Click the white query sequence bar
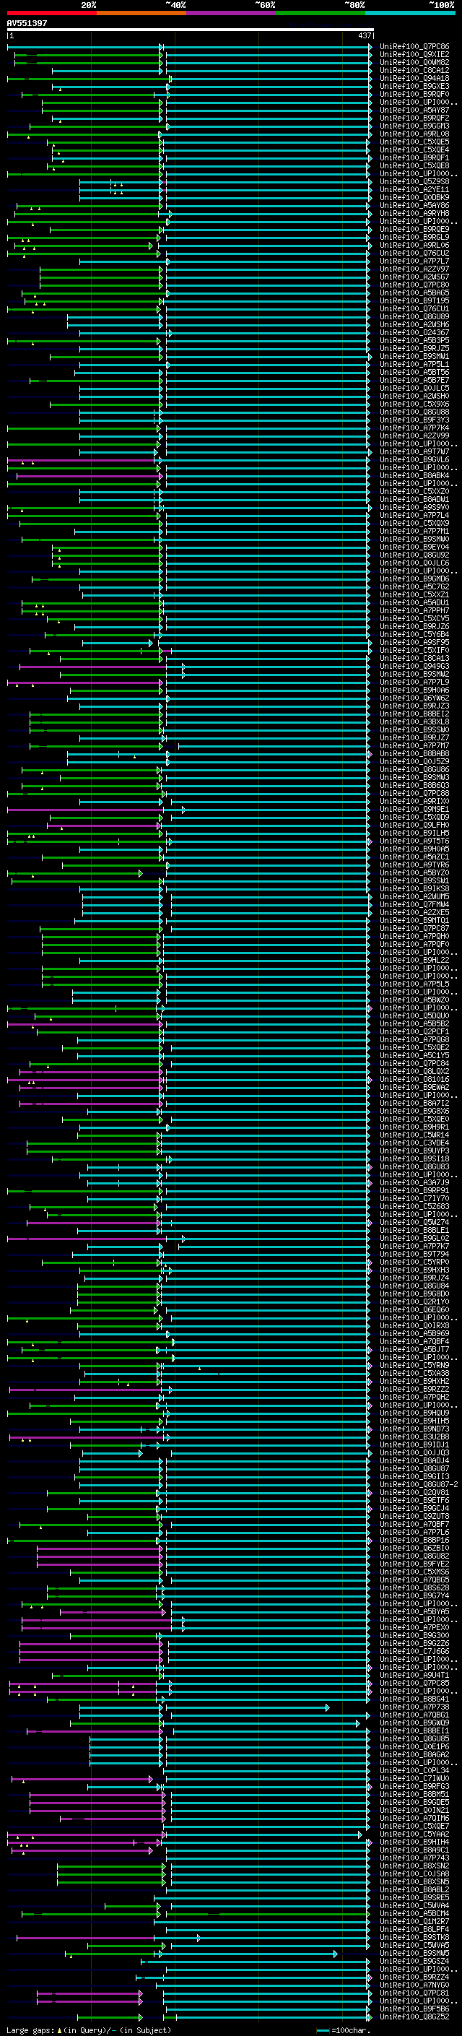Viewport: 462px width, 2036px height. (x=191, y=29)
